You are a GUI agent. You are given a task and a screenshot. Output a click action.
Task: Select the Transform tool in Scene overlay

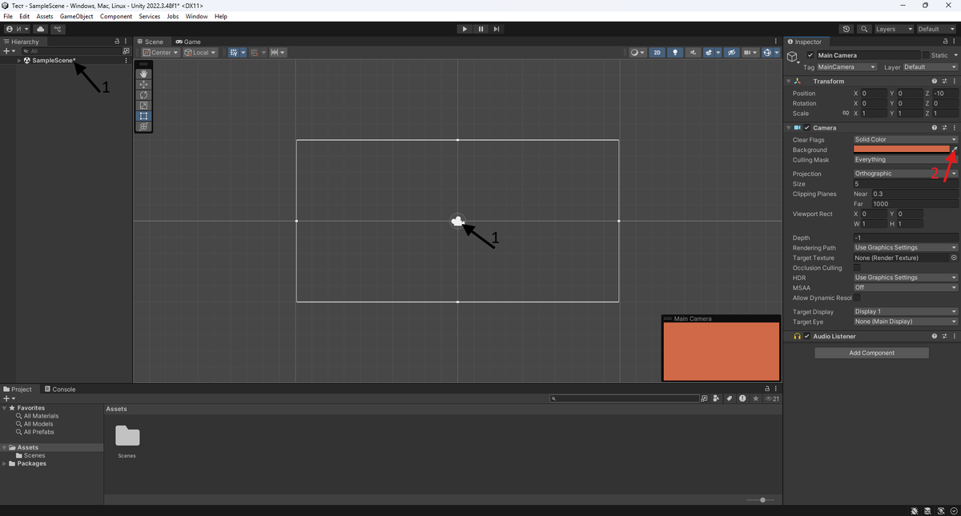[x=143, y=126]
